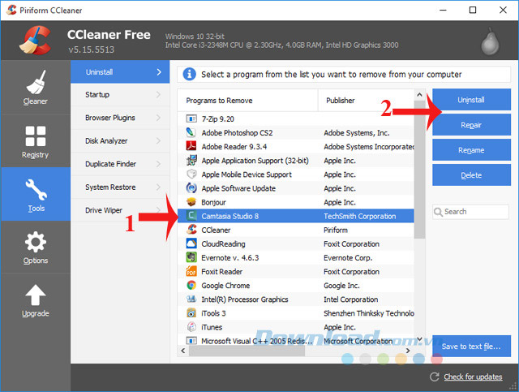The width and height of the screenshot is (519, 392).
Task: Click the iTunes program icon
Action: click(x=191, y=327)
